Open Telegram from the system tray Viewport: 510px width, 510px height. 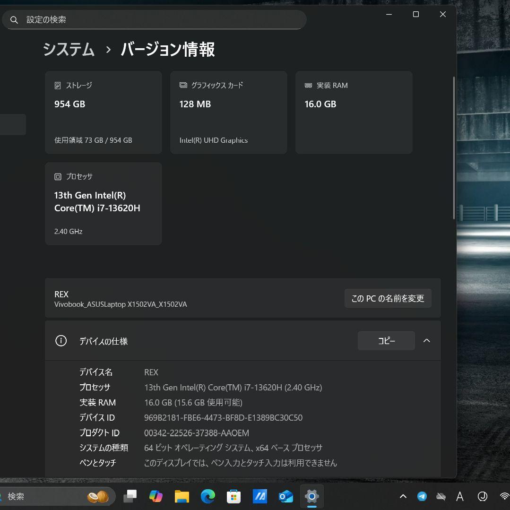tap(422, 496)
